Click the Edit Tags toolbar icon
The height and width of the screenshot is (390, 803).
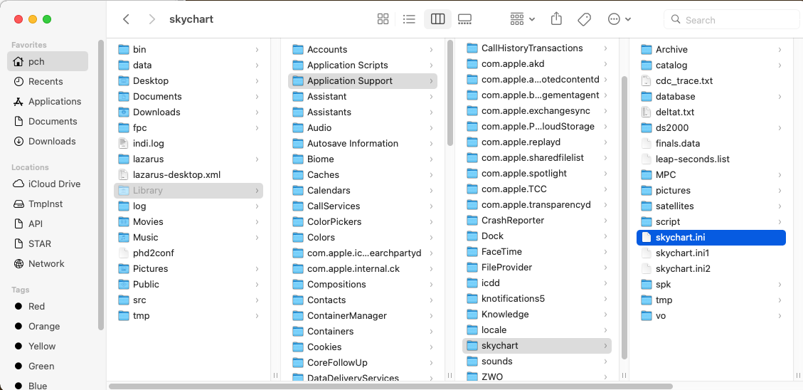(584, 19)
